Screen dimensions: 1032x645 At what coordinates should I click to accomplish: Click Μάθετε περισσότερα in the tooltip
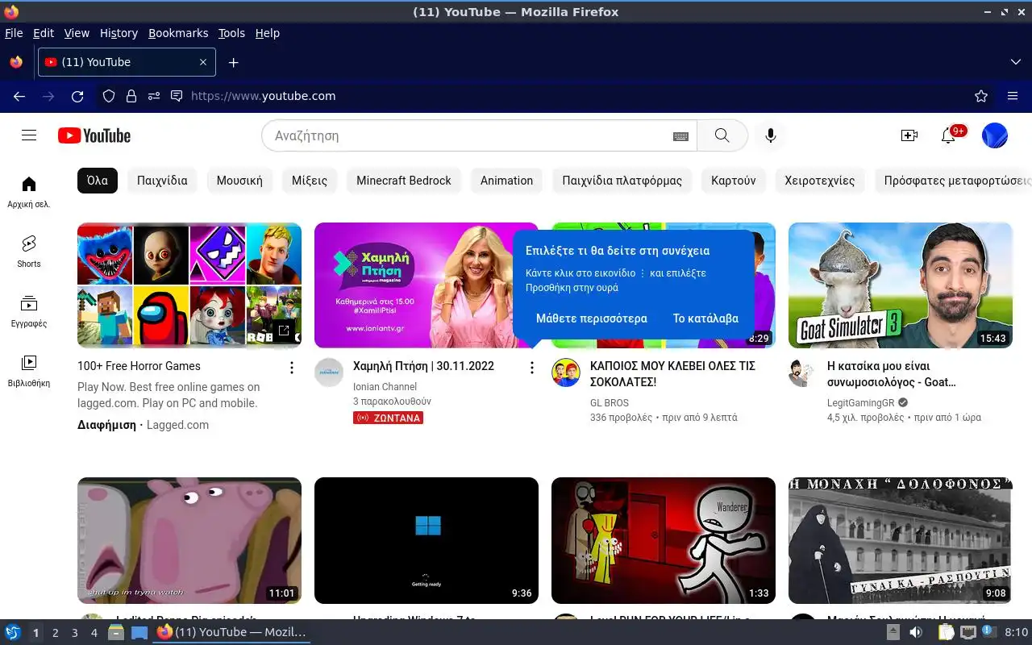[592, 318]
